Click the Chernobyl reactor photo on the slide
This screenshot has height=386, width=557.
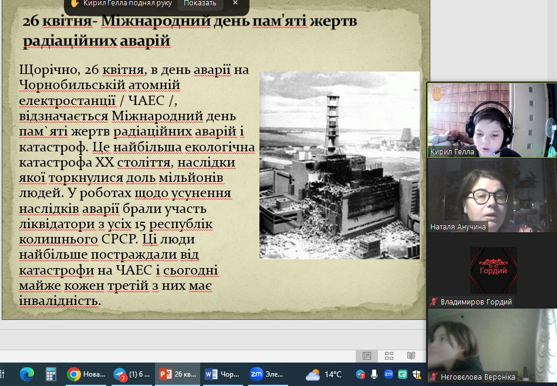coord(339,165)
